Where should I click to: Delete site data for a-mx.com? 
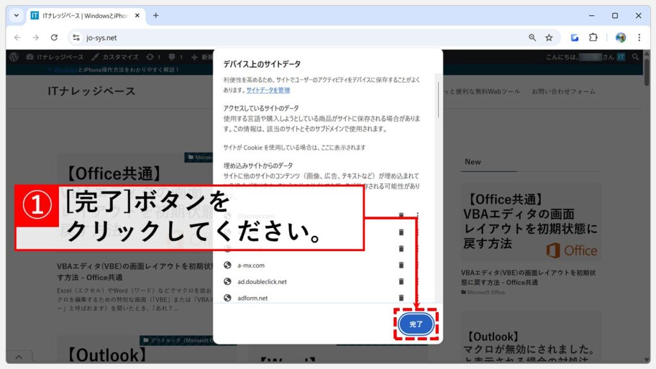pyautogui.click(x=401, y=265)
